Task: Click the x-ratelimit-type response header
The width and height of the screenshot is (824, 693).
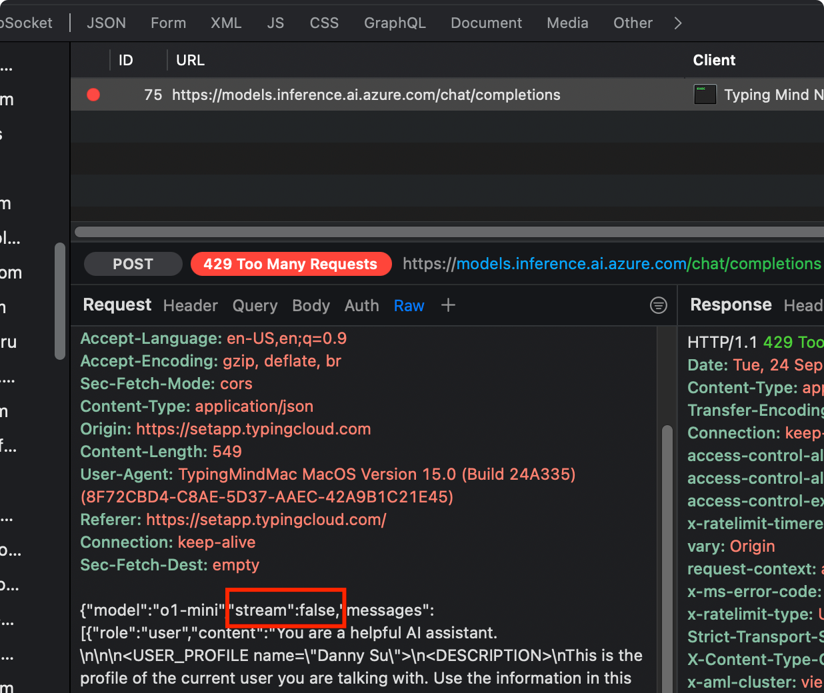Action: 755,614
